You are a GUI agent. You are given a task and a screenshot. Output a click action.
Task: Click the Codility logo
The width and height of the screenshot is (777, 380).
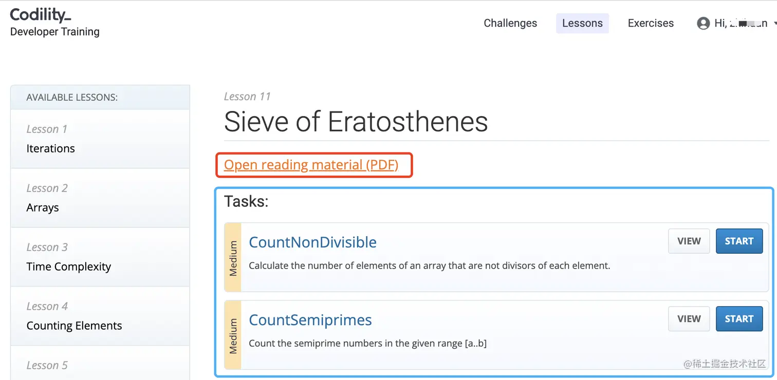point(41,15)
